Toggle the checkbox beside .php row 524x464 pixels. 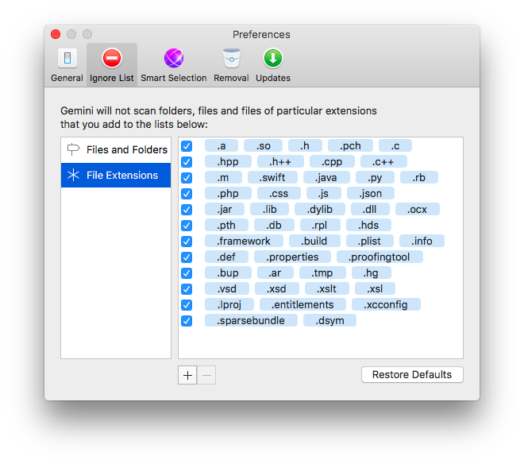187,194
